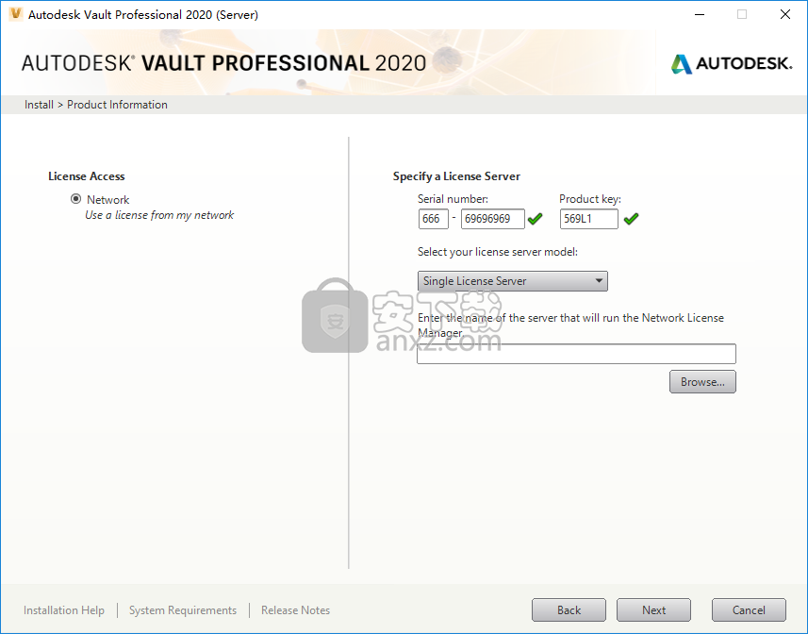Screen dimensions: 808x634
Task: Open the license server model dropdown
Action: tap(512, 281)
